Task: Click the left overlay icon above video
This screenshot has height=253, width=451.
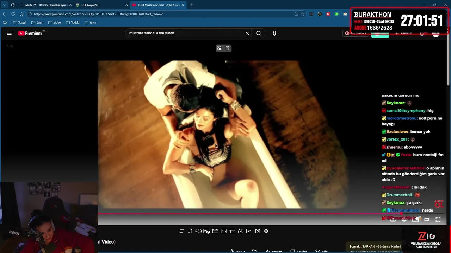Action: point(220,48)
